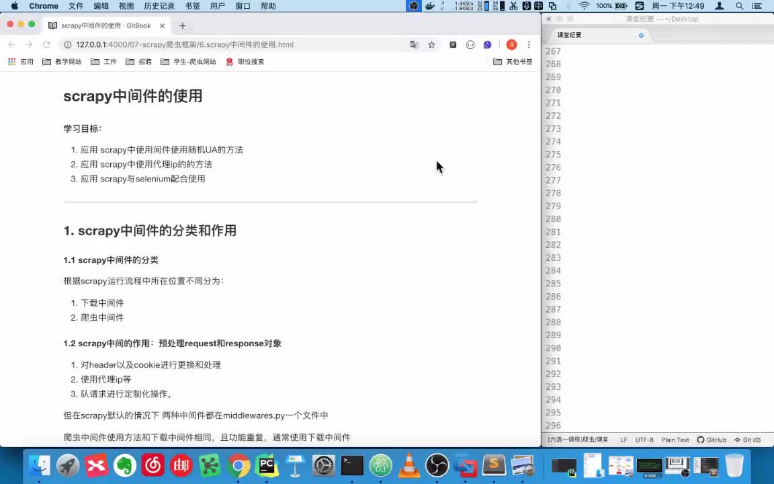
Task: Change UTF-8 encoding in status bar
Action: pyautogui.click(x=644, y=440)
